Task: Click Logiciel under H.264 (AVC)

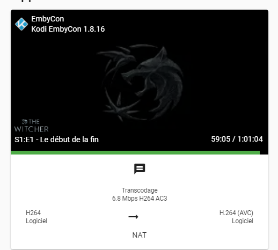Action: tap(243, 221)
